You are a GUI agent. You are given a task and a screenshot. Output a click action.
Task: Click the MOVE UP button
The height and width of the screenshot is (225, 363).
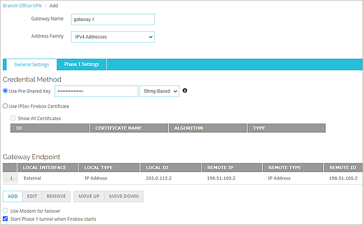click(x=89, y=197)
